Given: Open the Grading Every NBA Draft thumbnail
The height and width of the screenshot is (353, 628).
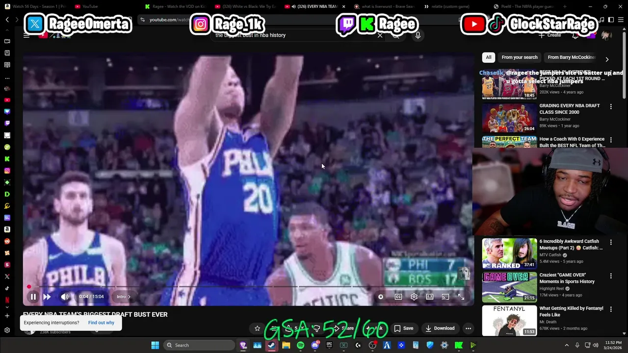Looking at the screenshot, I should pyautogui.click(x=509, y=118).
